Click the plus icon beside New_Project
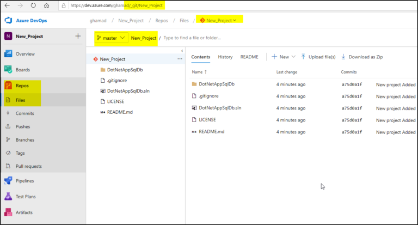Image resolution: width=418 pixels, height=225 pixels. [x=78, y=37]
